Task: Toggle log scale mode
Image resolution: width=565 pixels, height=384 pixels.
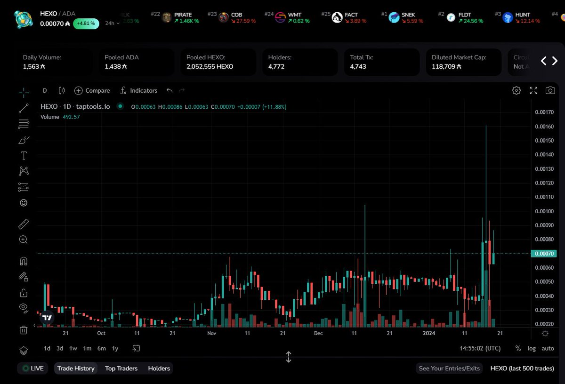Action: pos(532,348)
